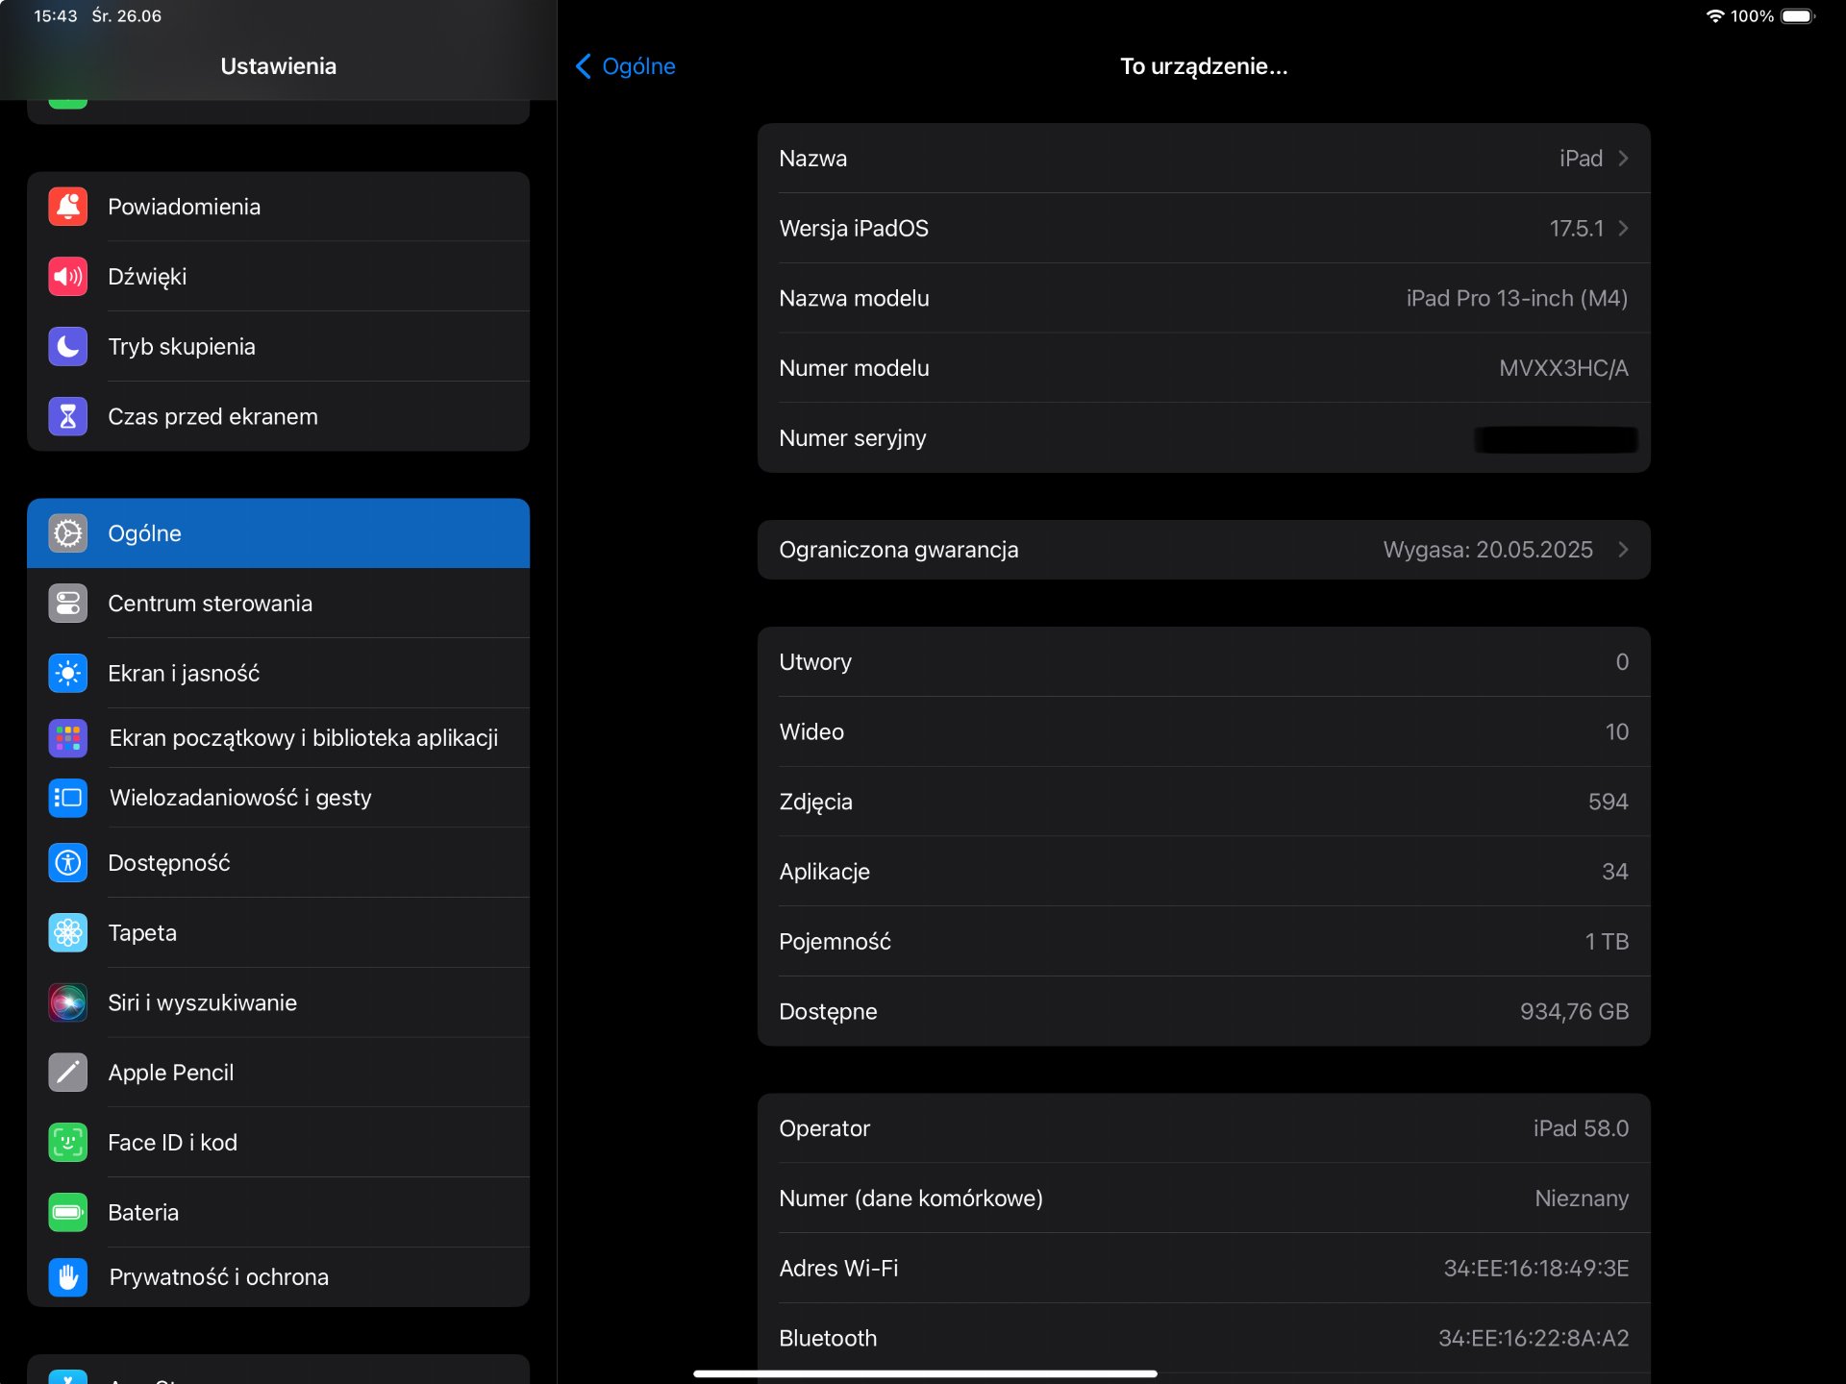
Task: Tap the Siri orb icon
Action: (67, 1003)
